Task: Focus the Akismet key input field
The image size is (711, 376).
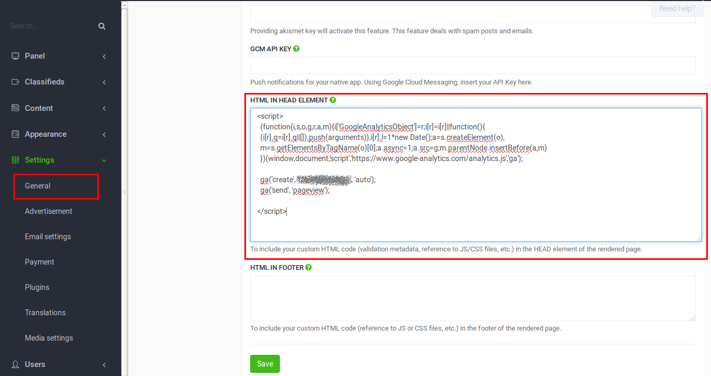Action: click(473, 14)
